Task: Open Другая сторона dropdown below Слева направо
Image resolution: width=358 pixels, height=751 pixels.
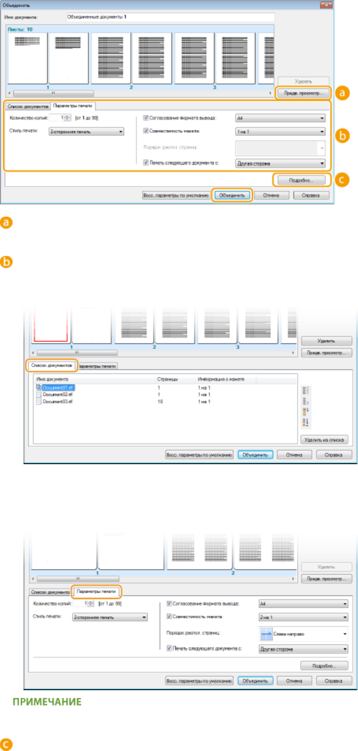Action: [304, 649]
